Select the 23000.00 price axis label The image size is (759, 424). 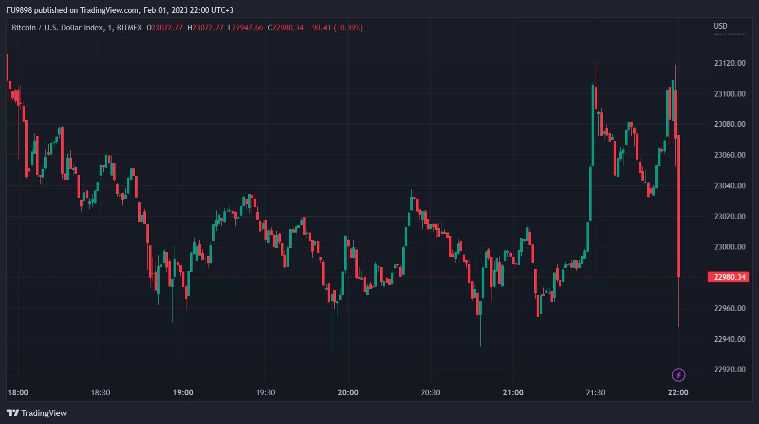[x=730, y=247]
